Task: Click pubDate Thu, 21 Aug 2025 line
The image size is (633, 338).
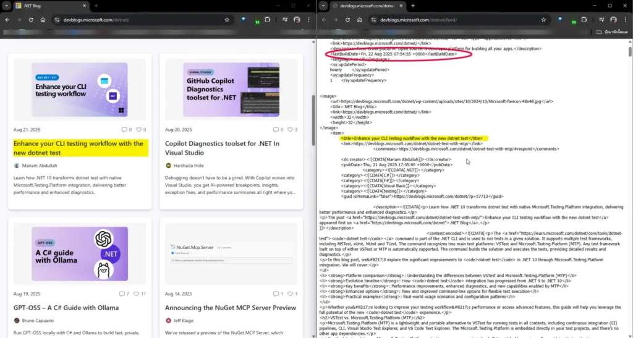Action: pos(396,165)
